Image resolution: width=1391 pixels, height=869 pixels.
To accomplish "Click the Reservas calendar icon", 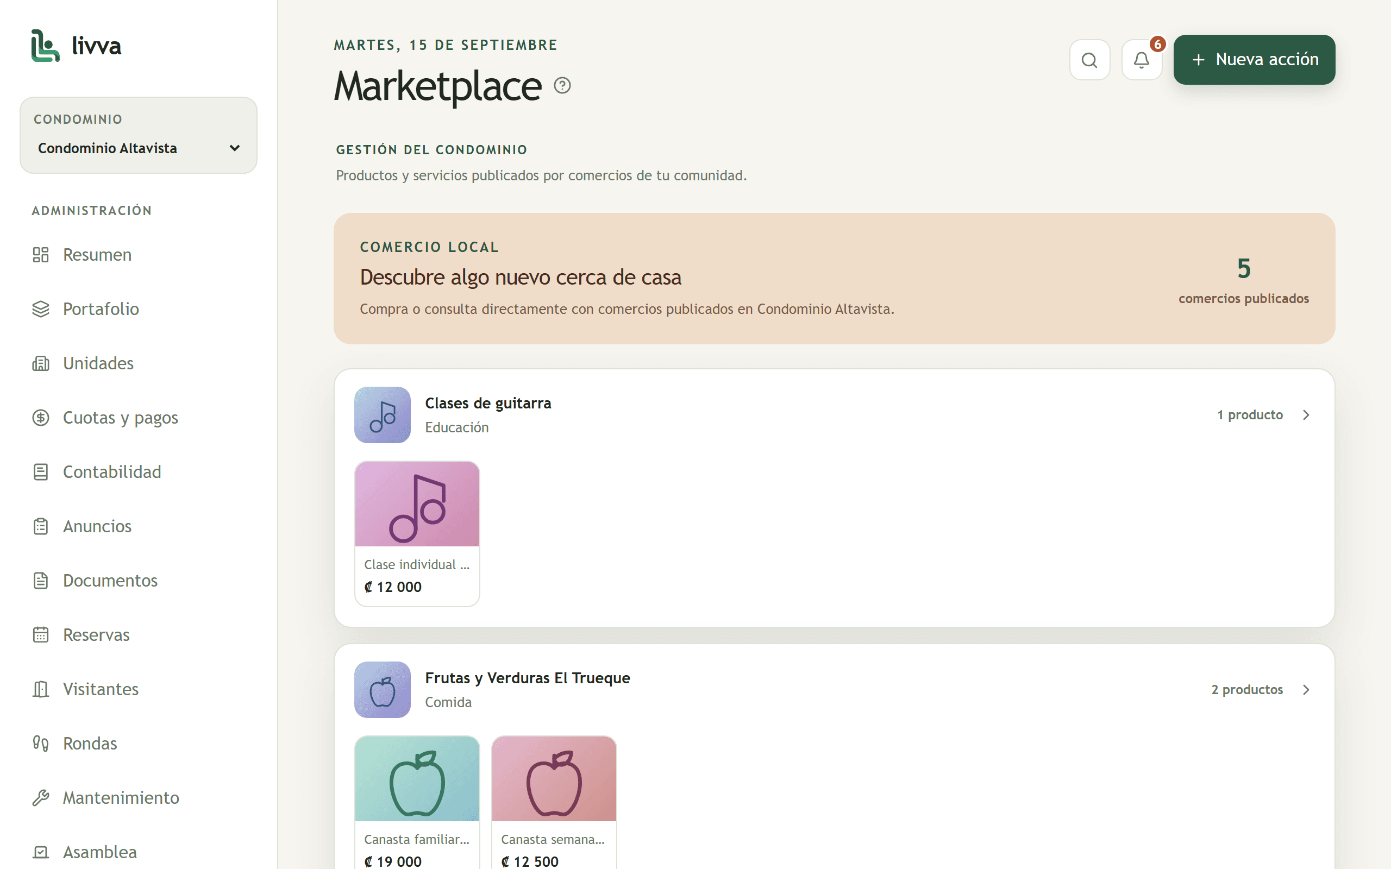I will click(41, 635).
